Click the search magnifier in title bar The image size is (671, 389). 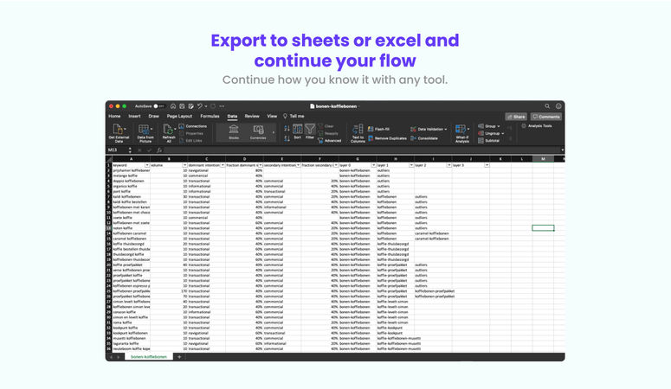point(547,106)
